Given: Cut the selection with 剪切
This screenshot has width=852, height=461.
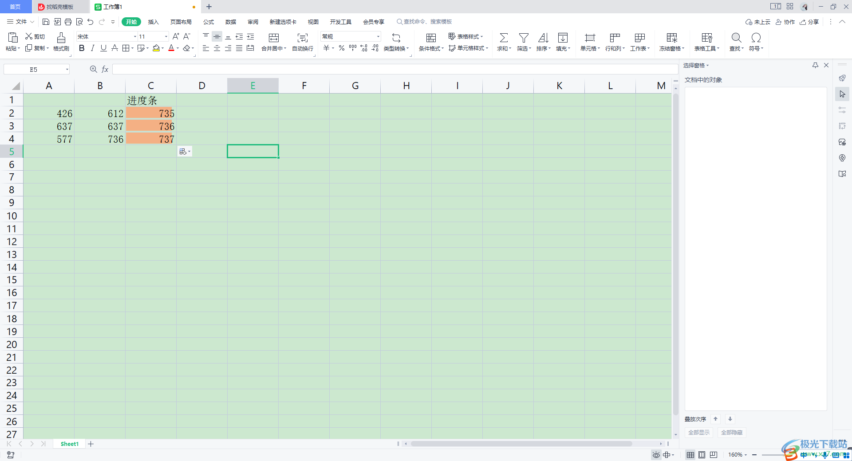Looking at the screenshot, I should click(35, 36).
